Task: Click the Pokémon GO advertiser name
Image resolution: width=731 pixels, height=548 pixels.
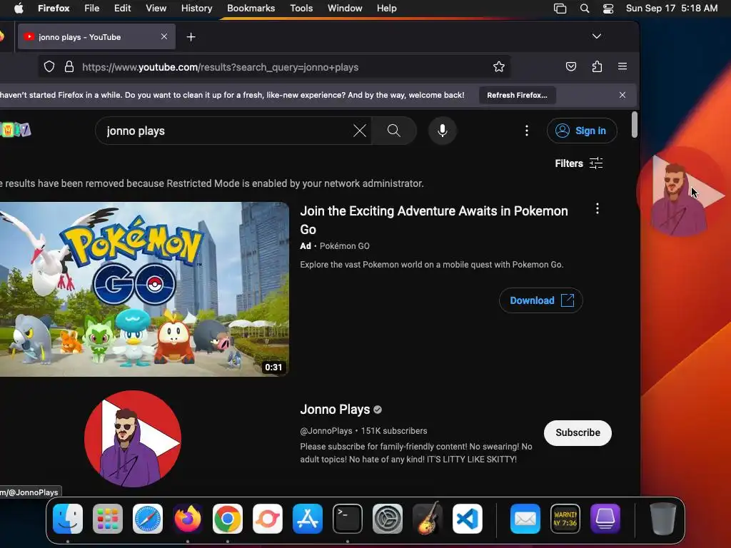Action: pos(345,246)
